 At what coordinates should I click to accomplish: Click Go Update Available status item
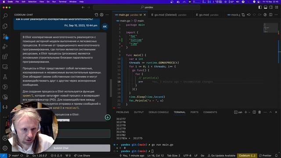tap(221, 155)
